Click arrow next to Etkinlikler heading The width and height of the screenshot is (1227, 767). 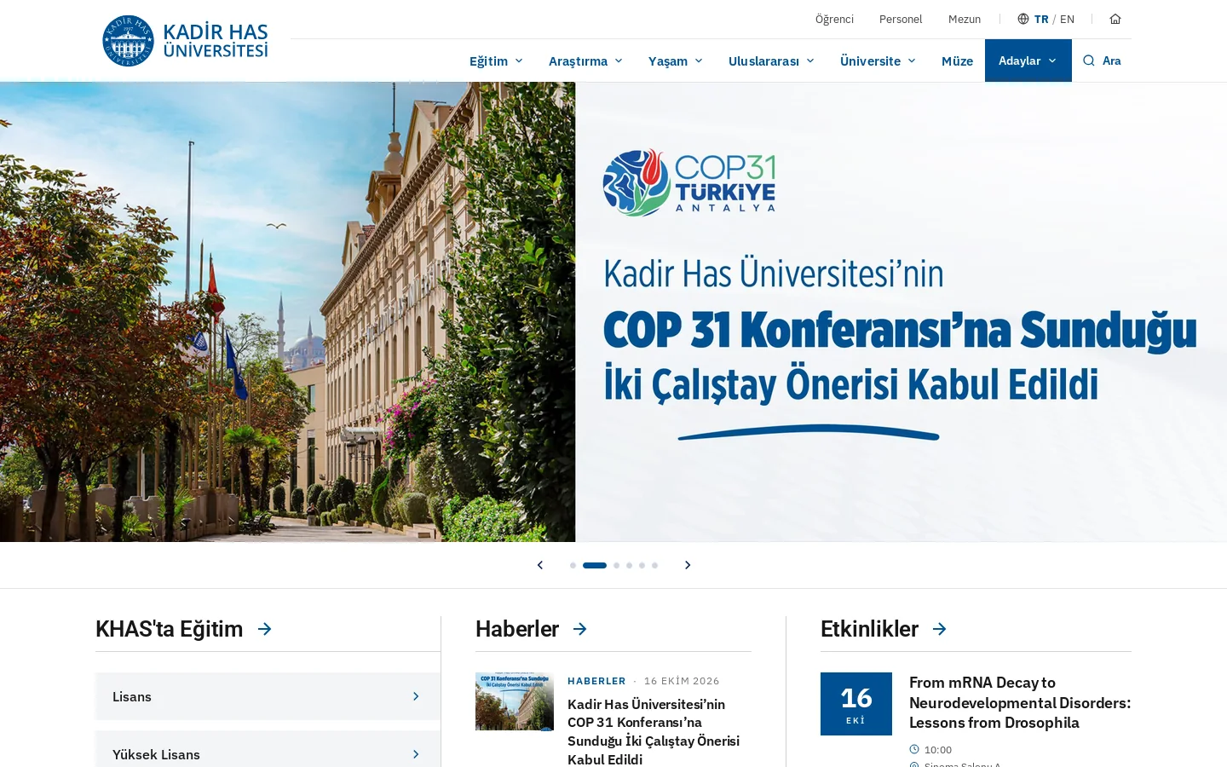pos(940,629)
